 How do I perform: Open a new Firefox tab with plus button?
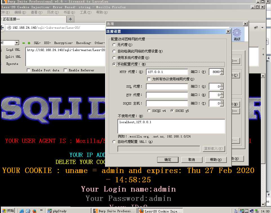[70, 19]
